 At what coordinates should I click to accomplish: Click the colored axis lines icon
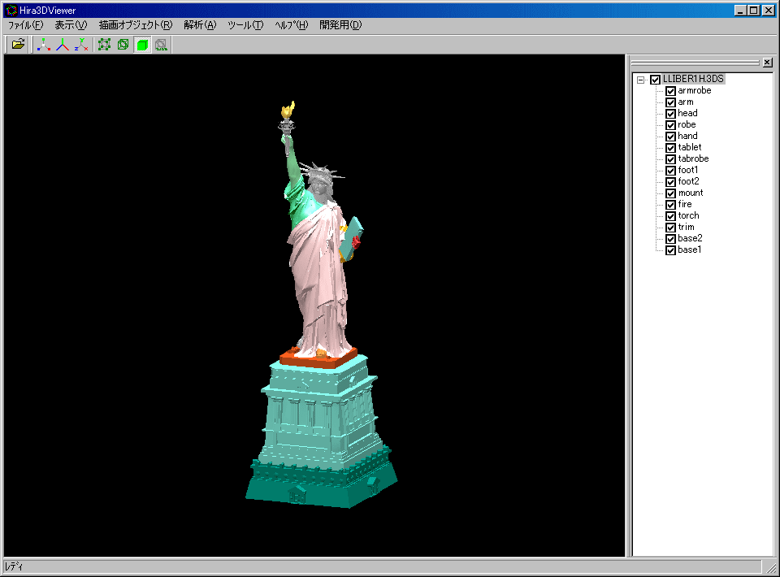click(63, 45)
